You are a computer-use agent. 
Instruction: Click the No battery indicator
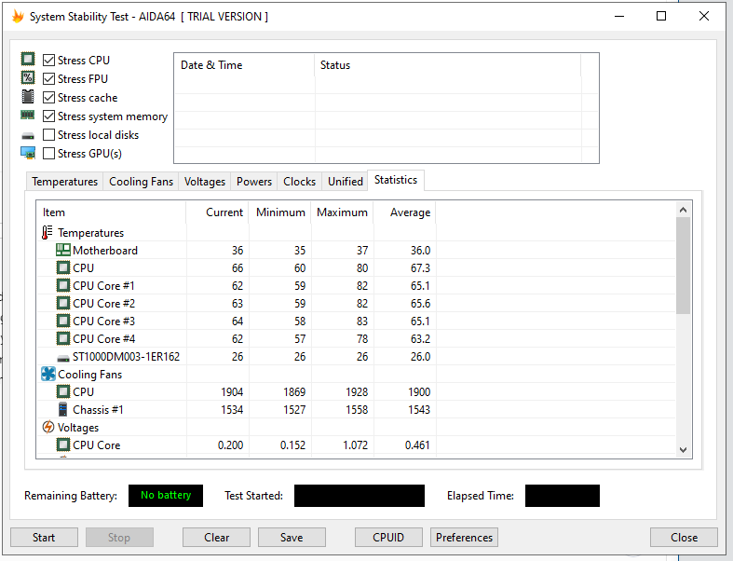pos(166,496)
